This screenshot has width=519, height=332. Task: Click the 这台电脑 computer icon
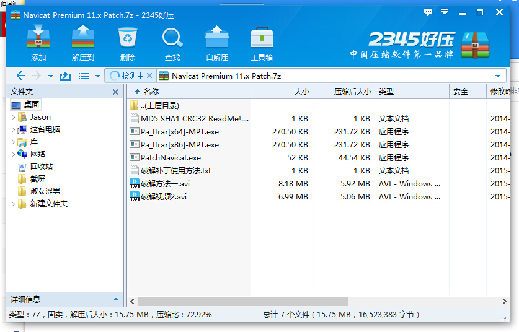22,129
